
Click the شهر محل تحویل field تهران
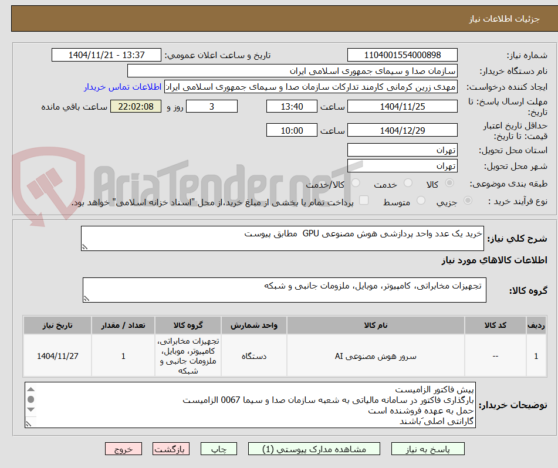point(402,166)
